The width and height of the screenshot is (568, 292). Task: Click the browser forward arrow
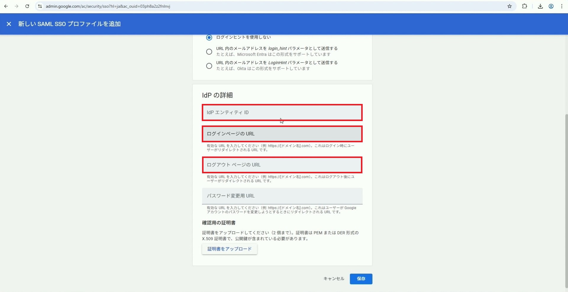17,6
